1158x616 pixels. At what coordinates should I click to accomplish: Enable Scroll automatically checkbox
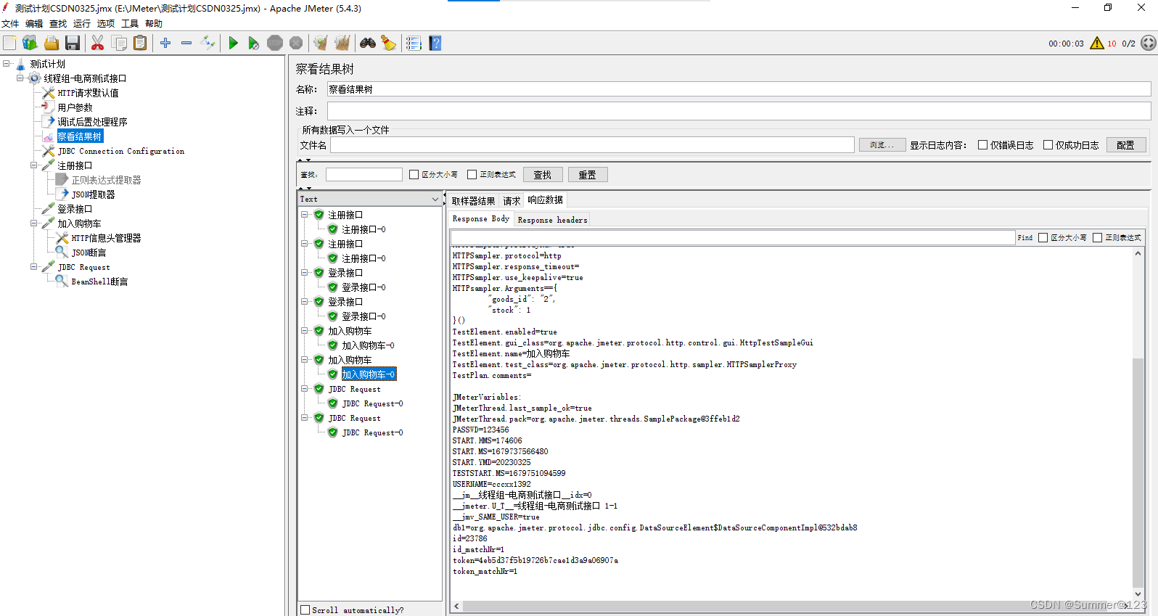pos(305,610)
